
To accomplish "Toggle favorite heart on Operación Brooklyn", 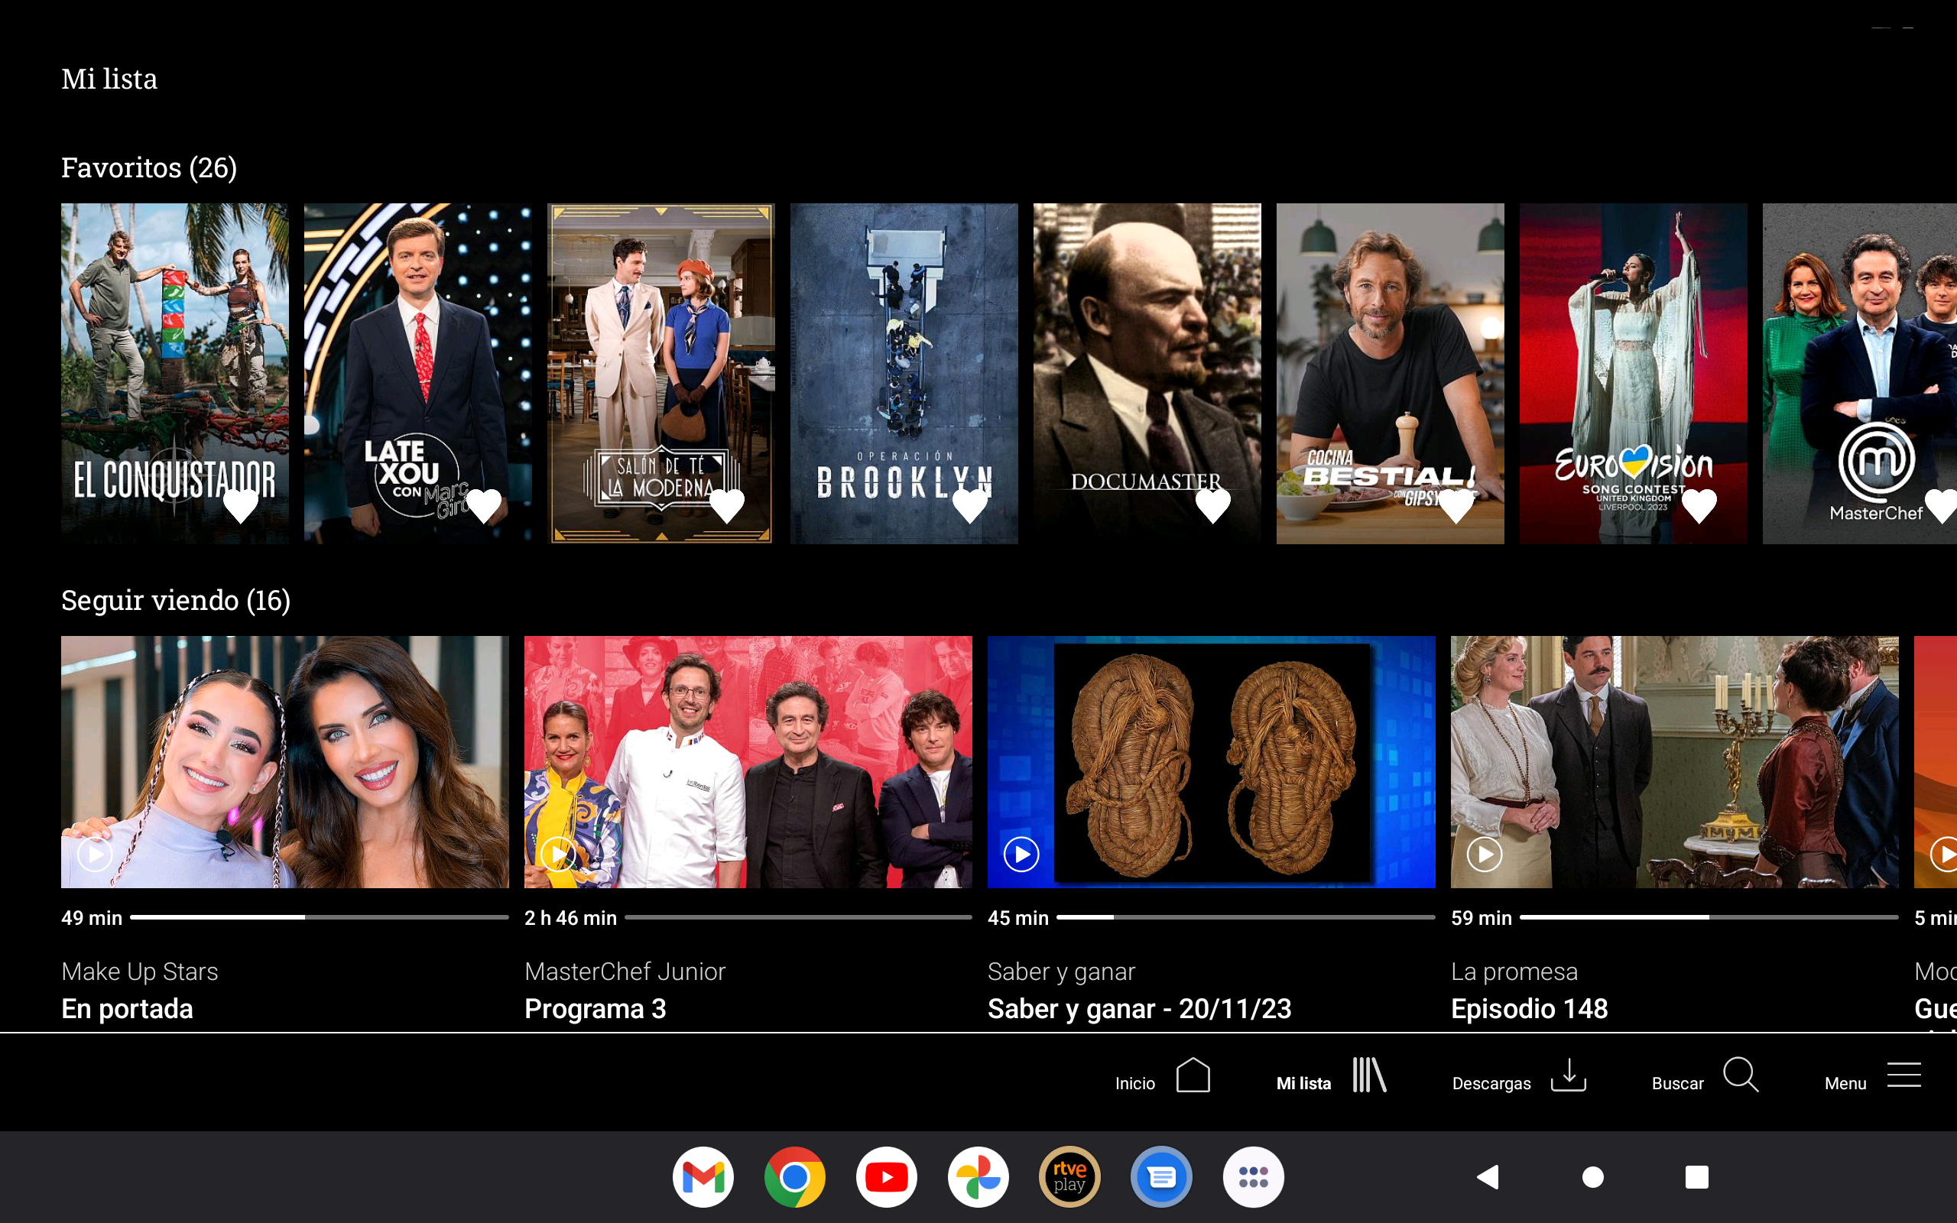I will [969, 507].
